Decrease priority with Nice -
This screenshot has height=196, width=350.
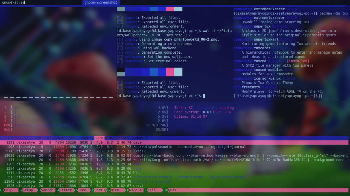[115, 190]
